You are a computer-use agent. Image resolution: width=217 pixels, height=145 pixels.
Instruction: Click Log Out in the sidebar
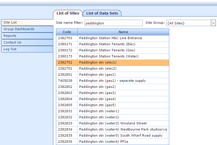27,49
